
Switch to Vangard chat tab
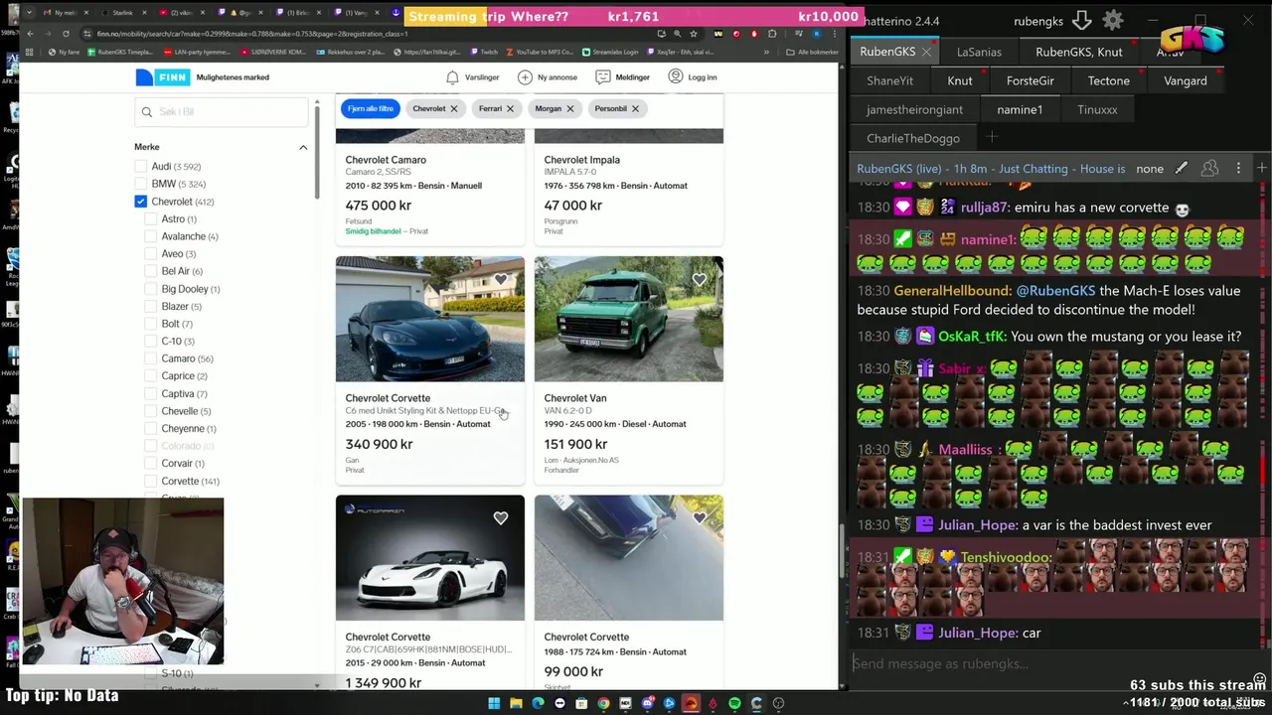click(x=1185, y=80)
